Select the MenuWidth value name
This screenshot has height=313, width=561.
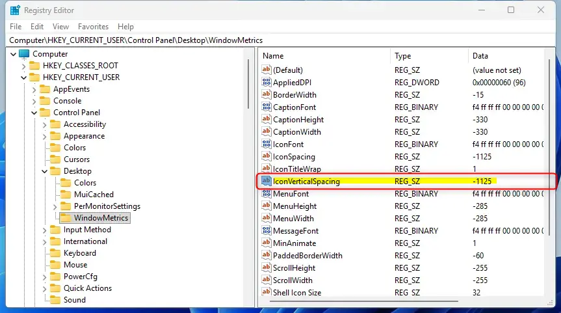pos(293,219)
